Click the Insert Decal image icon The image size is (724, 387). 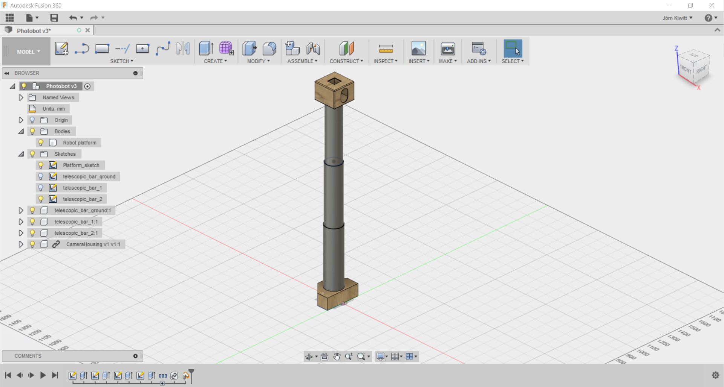click(x=419, y=49)
